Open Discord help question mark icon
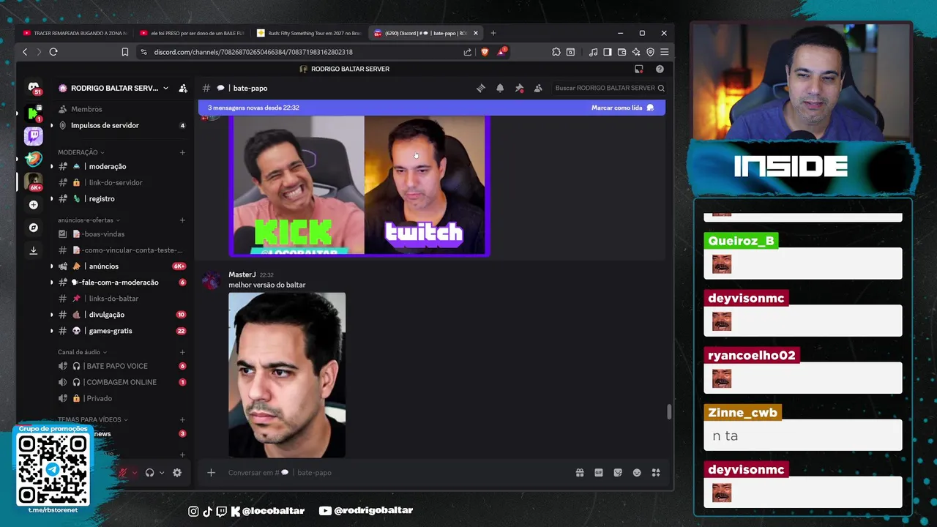Viewport: 937px width, 527px height. 660,69
